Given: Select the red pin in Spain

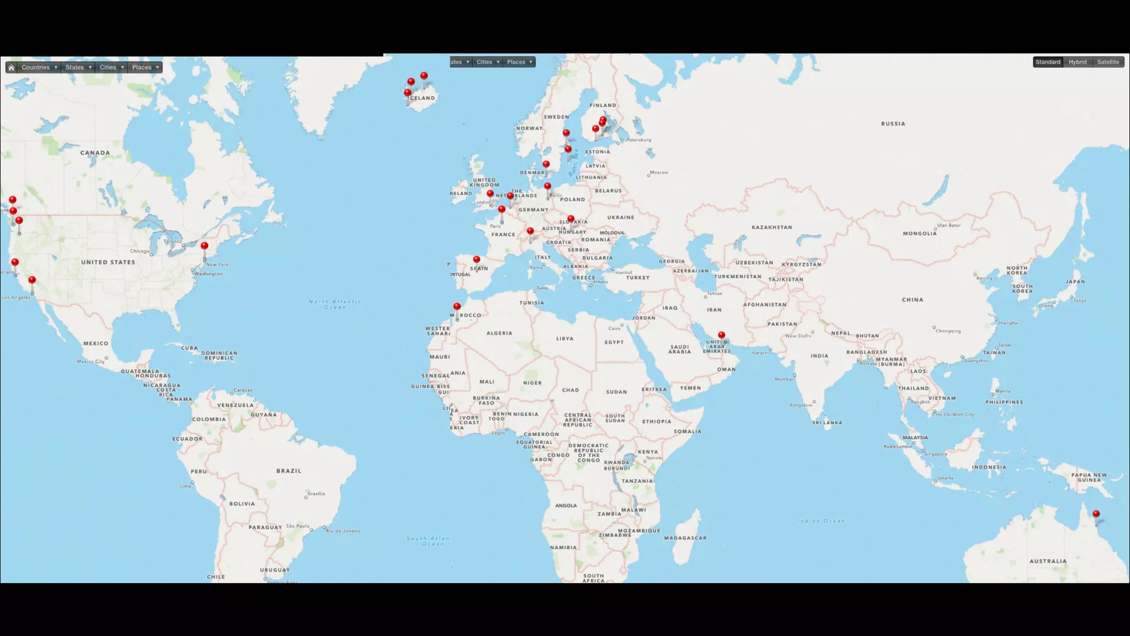Looking at the screenshot, I should coord(477,259).
